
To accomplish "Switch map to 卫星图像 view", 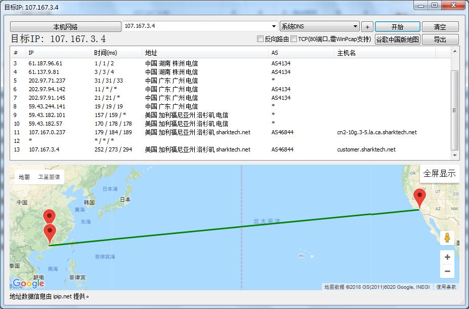I will (49, 177).
